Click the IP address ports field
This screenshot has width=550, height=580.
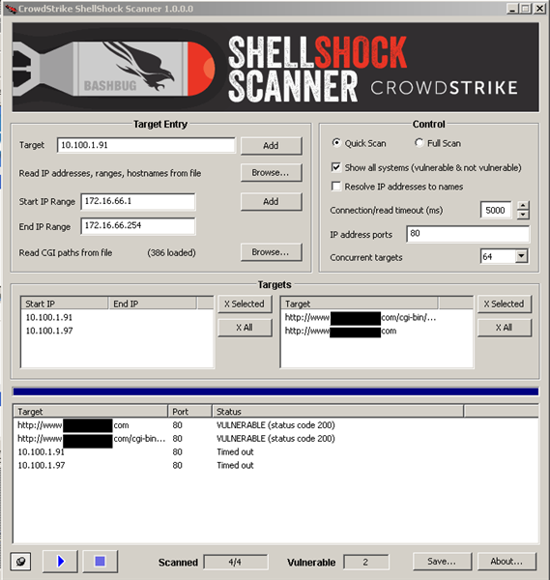[x=468, y=234]
